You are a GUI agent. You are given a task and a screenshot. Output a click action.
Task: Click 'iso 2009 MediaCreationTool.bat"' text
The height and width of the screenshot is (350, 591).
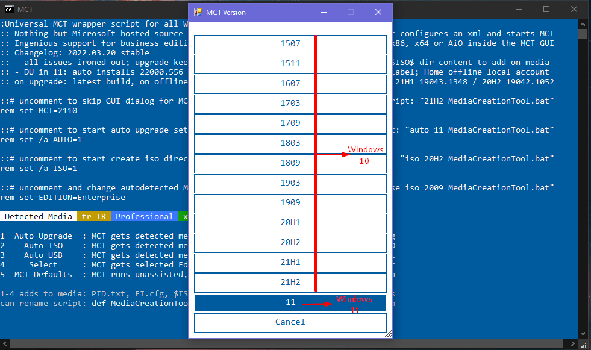tap(480, 187)
